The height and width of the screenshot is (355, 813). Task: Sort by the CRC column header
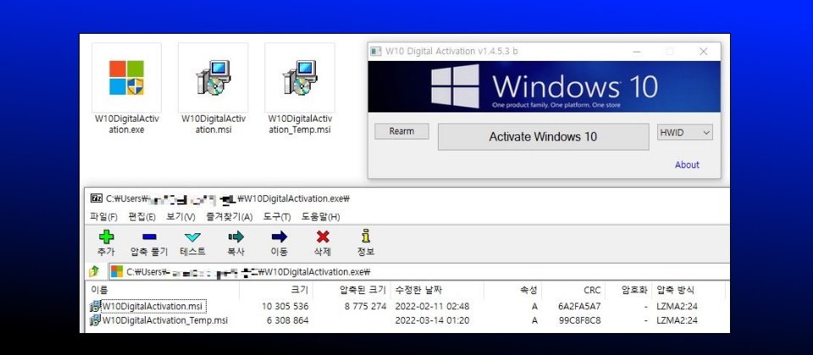click(x=592, y=290)
